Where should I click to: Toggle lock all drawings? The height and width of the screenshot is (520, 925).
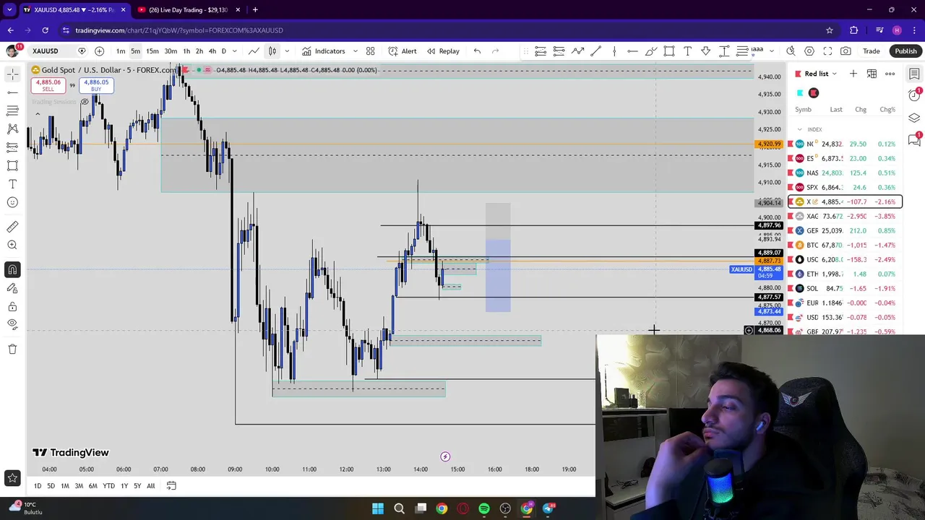tap(12, 306)
